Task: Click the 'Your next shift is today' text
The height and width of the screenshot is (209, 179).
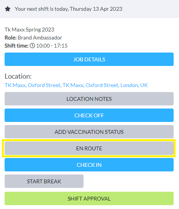Action: 42,9
